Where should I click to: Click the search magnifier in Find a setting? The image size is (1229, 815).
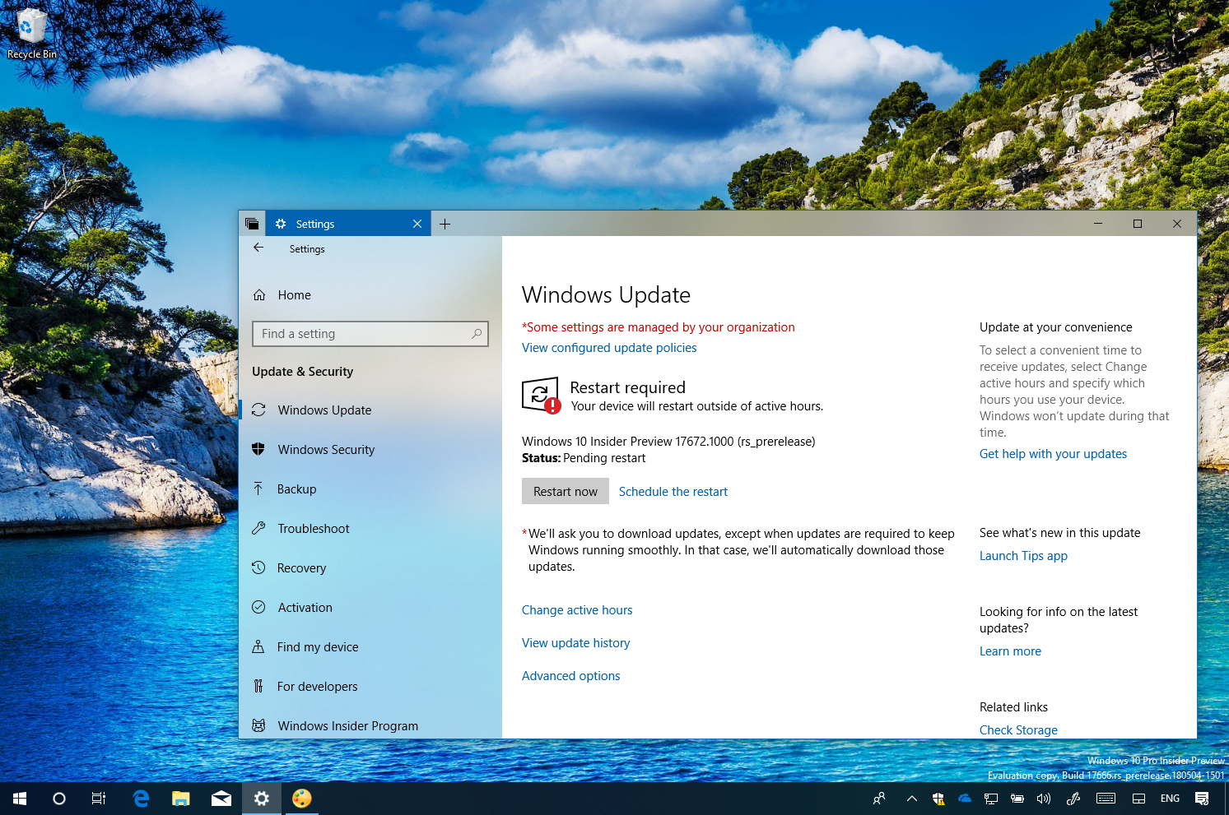coord(477,333)
